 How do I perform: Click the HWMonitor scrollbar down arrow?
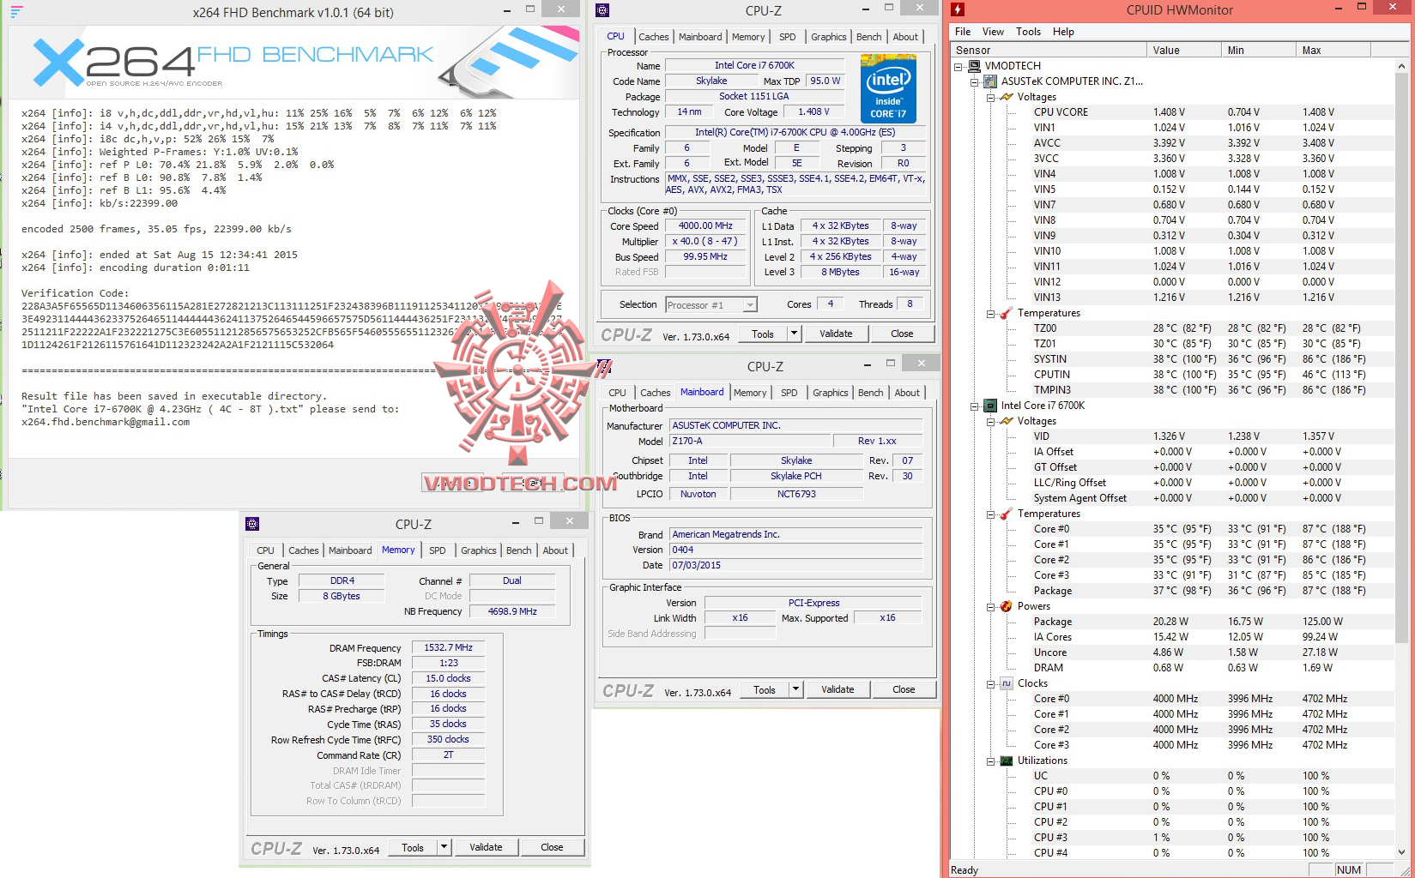[1402, 852]
